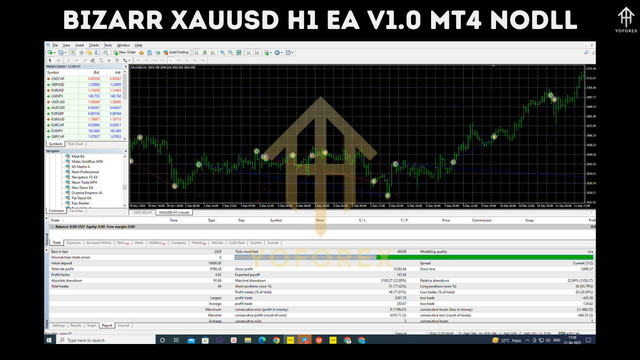This screenshot has height=360, width=640.
Task: Click the New Order button
Action: [x=125, y=52]
